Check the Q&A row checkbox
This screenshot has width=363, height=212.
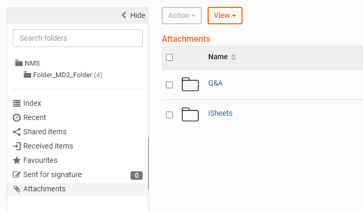click(x=169, y=85)
